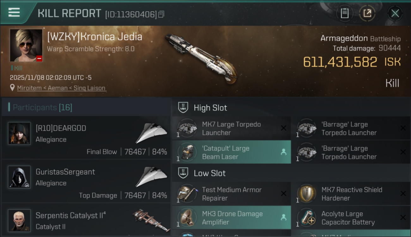Click the Test Medium Armor Repairer icon
Viewport: 411px width, 237px height.
(x=187, y=194)
